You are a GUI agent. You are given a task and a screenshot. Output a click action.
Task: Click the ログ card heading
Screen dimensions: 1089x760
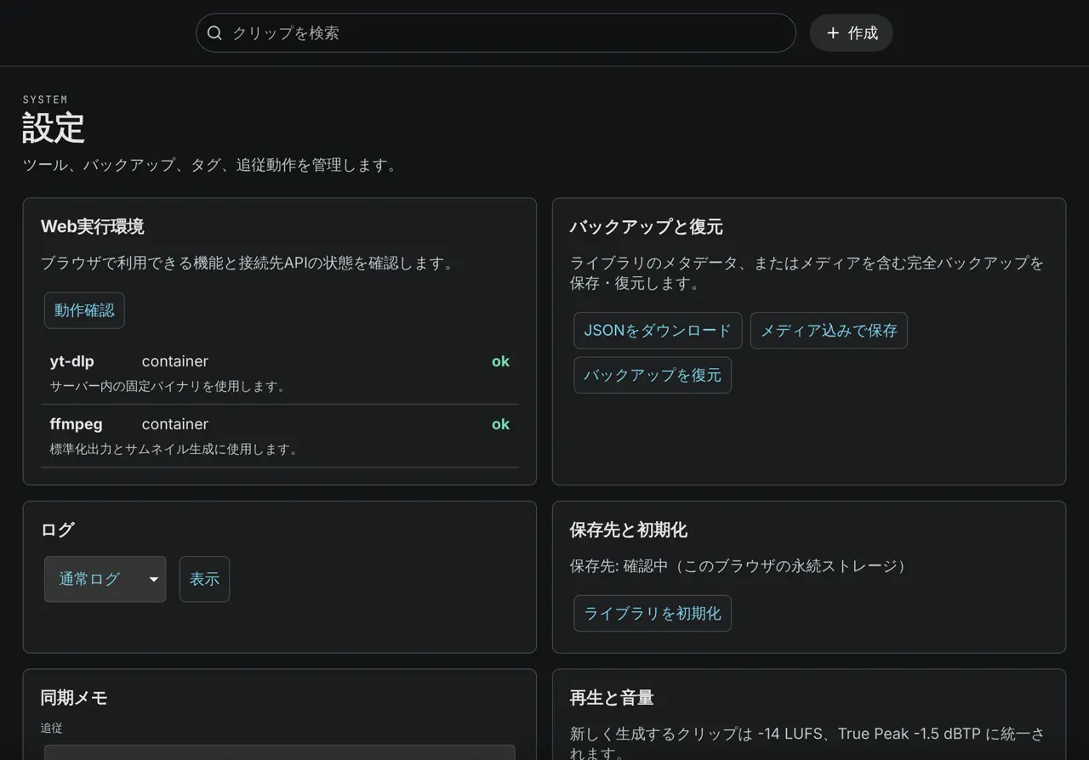(x=58, y=530)
